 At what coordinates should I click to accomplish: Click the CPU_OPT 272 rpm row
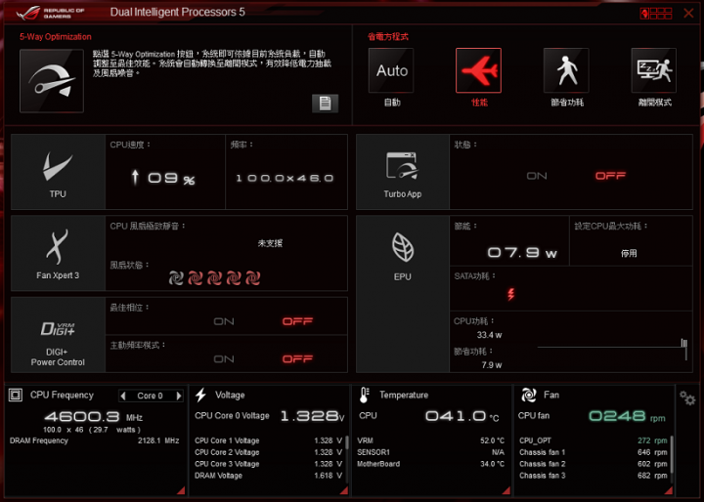point(594,440)
